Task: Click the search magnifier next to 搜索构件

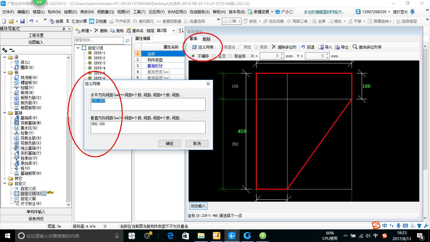Action: pos(127,41)
